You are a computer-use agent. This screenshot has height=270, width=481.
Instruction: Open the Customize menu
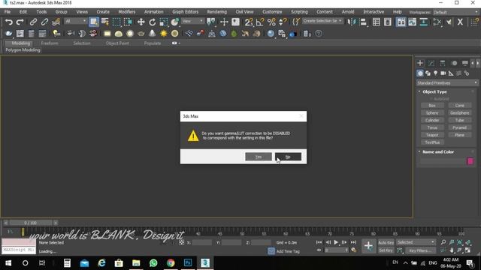272,12
